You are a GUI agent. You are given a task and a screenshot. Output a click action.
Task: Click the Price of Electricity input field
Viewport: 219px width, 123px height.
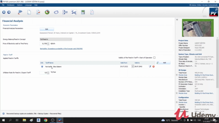click(43, 44)
